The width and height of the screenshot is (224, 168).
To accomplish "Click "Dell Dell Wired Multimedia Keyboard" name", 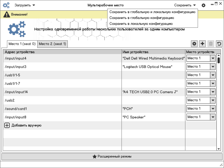I will pyautogui.click(x=153, y=58).
